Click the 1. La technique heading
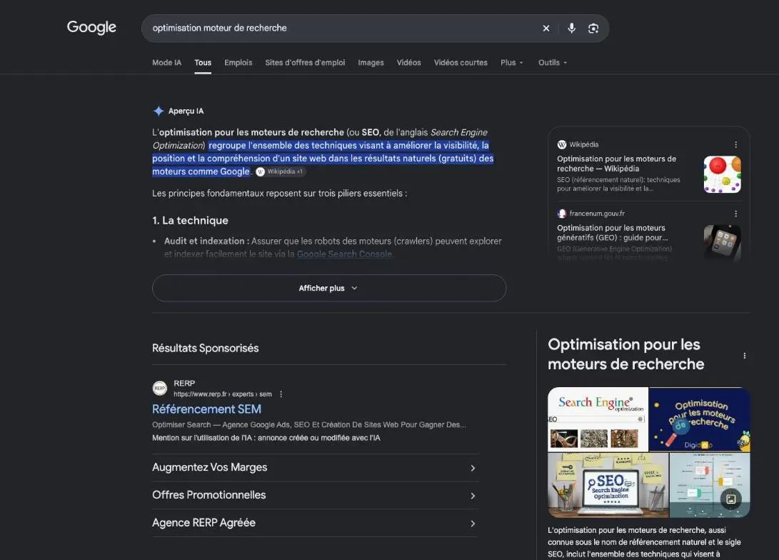This screenshot has height=560, width=779. pos(190,221)
